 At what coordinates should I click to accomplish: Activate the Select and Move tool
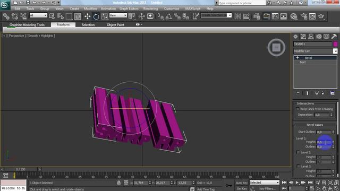pyautogui.click(x=87, y=16)
